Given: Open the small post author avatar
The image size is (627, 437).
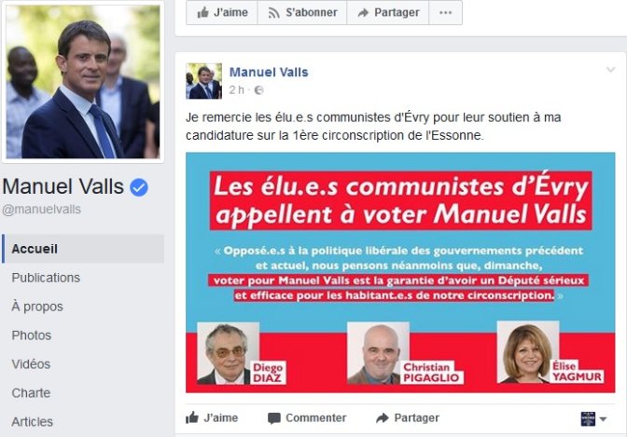Looking at the screenshot, I should click(203, 81).
